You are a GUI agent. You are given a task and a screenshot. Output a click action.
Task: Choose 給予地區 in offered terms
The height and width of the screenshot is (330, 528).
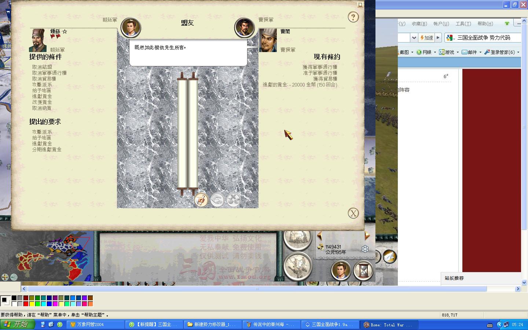click(x=42, y=91)
